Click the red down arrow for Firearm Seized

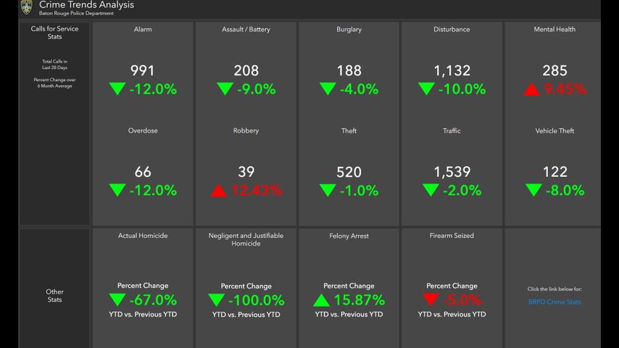pyautogui.click(x=431, y=300)
